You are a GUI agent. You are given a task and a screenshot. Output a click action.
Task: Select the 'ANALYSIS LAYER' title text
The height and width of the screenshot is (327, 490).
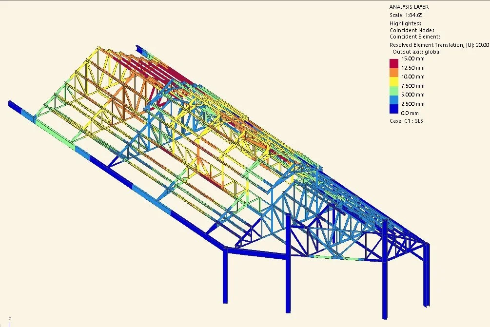[409, 7]
